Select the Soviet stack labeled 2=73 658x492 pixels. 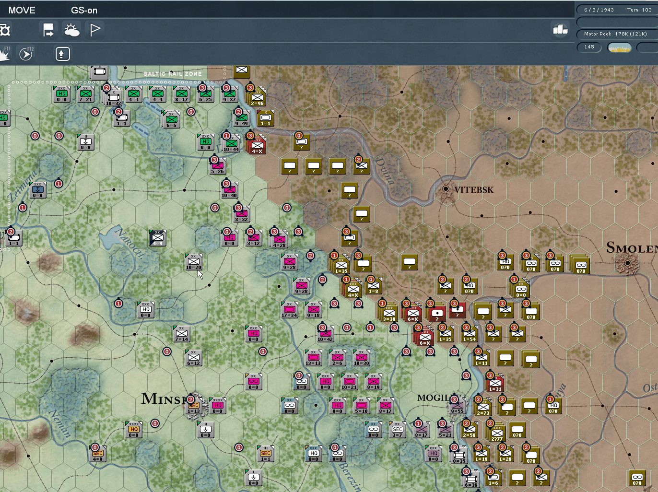click(x=483, y=407)
